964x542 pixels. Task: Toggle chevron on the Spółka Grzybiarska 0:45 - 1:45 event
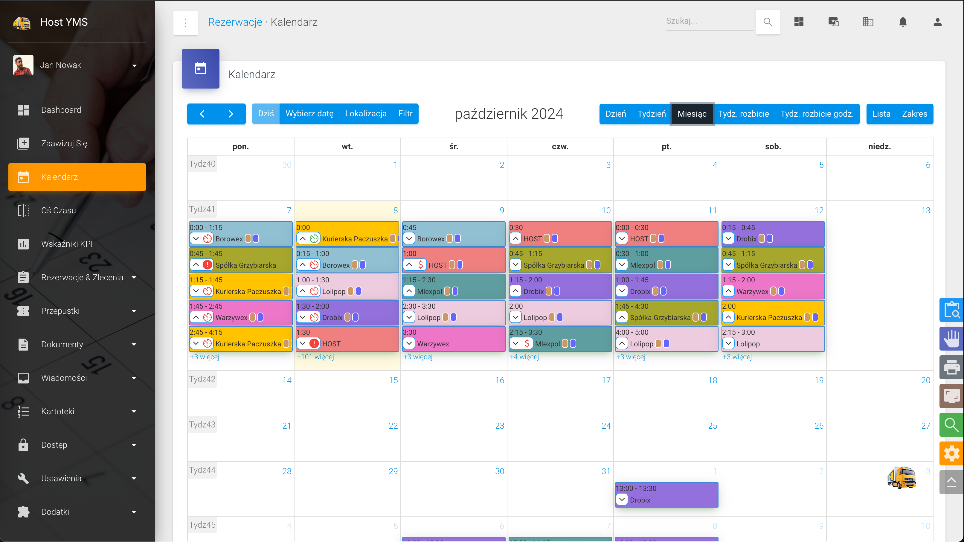click(x=196, y=265)
